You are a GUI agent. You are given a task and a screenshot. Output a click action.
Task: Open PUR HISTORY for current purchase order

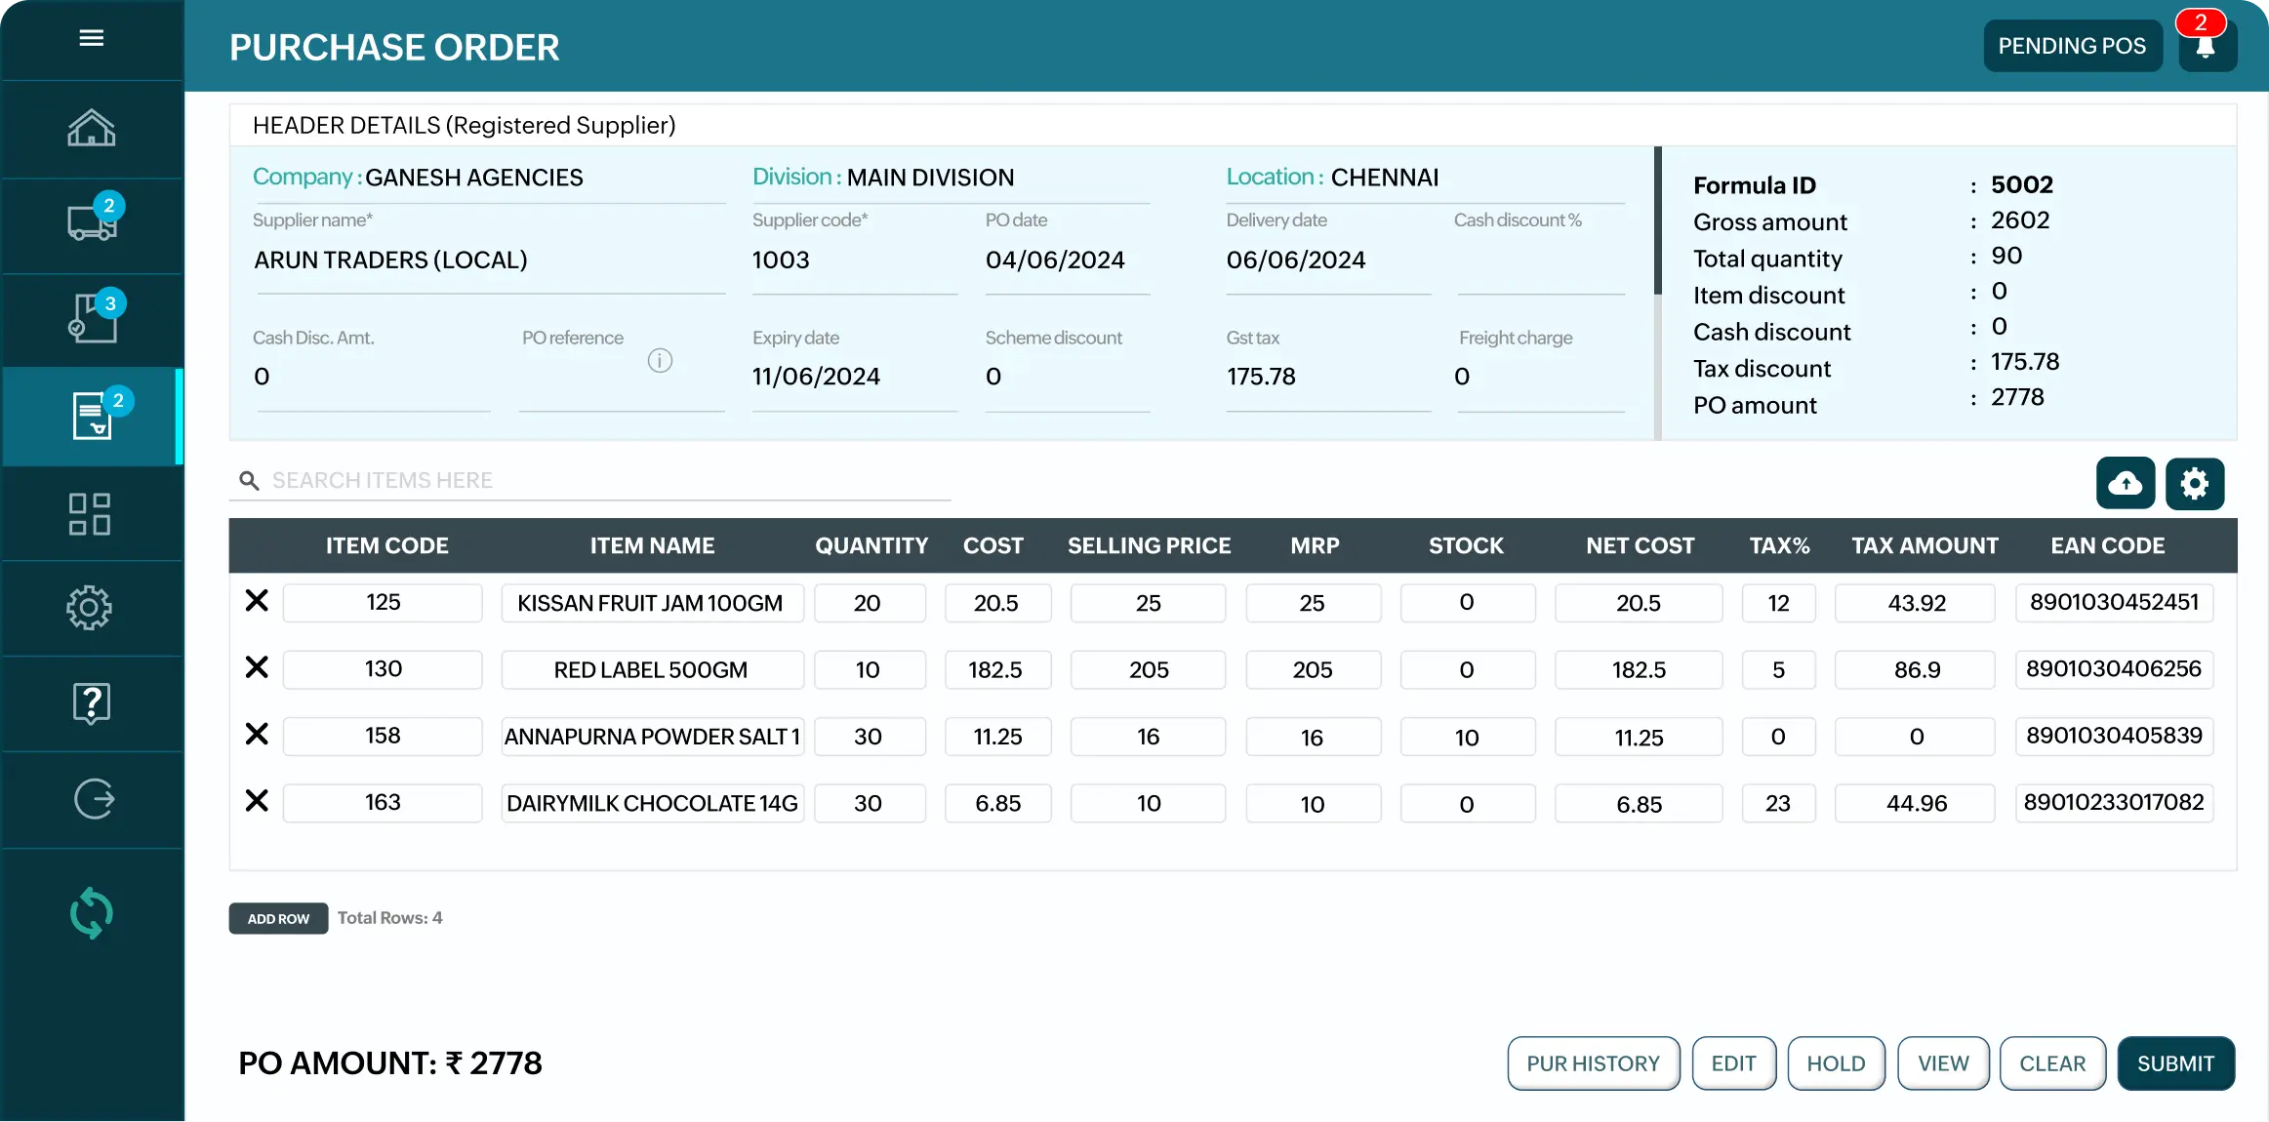pos(1594,1062)
